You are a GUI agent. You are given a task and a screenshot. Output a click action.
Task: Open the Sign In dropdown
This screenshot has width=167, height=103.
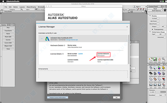(140, 7)
